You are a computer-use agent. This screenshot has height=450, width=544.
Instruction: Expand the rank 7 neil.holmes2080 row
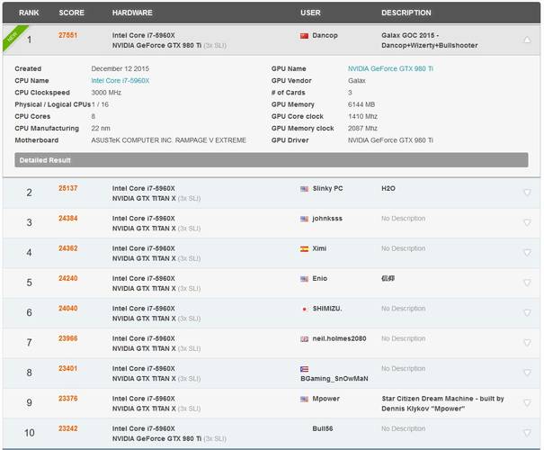coord(527,342)
